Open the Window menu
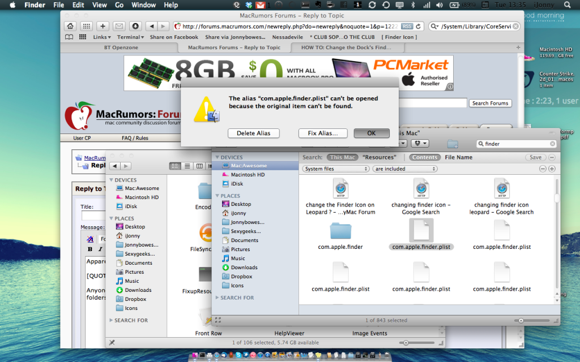This screenshot has width=580, height=362. (143, 5)
